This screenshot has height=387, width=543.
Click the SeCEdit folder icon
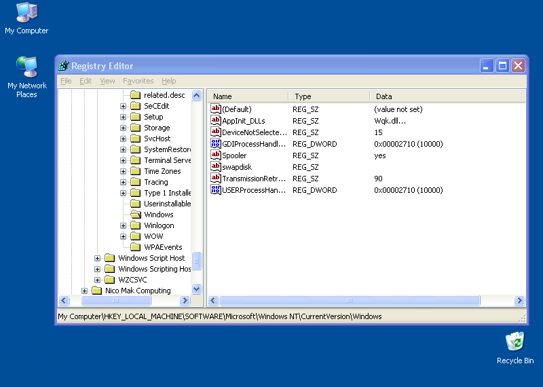point(135,106)
